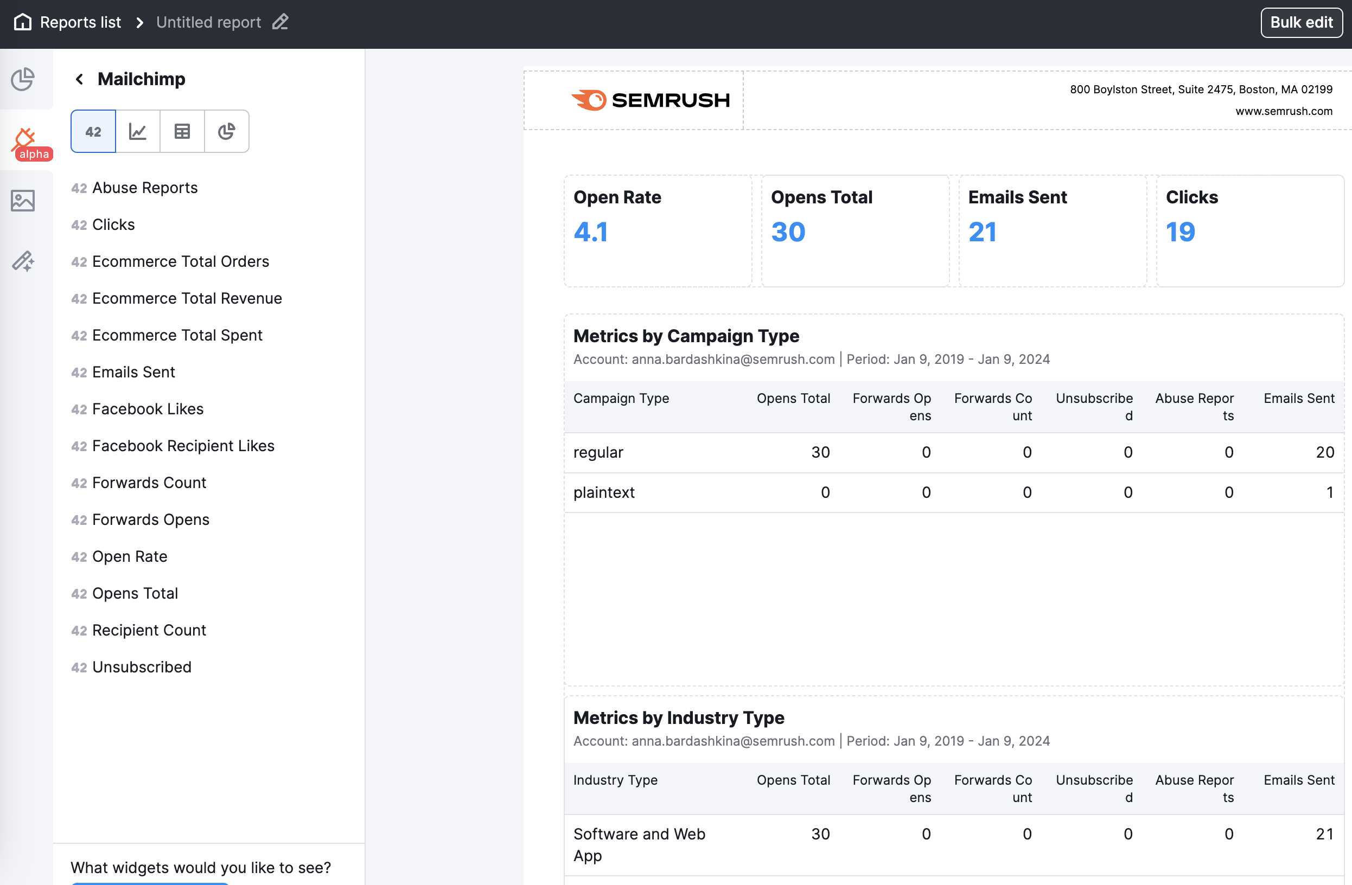Click Emails Sent value 1 in plaintext row
Screen dimensions: 1352x885
1330,492
